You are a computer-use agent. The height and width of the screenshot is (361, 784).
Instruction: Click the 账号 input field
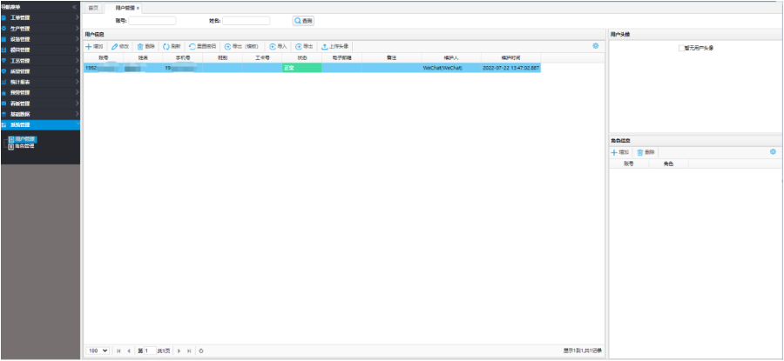[152, 20]
